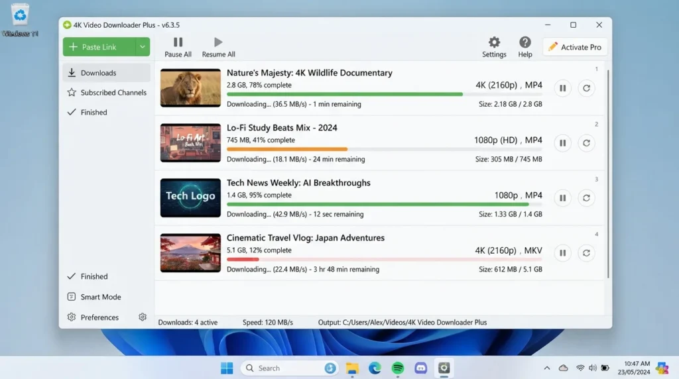Pause Nature's Majesty download
The width and height of the screenshot is (679, 379).
(562, 88)
